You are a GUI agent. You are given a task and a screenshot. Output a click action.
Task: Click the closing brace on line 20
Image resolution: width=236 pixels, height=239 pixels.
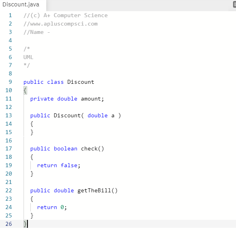31,174
